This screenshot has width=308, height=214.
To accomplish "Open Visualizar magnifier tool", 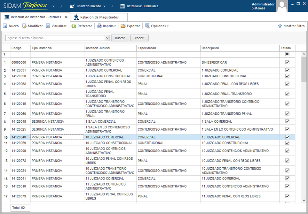I will 48,26.
